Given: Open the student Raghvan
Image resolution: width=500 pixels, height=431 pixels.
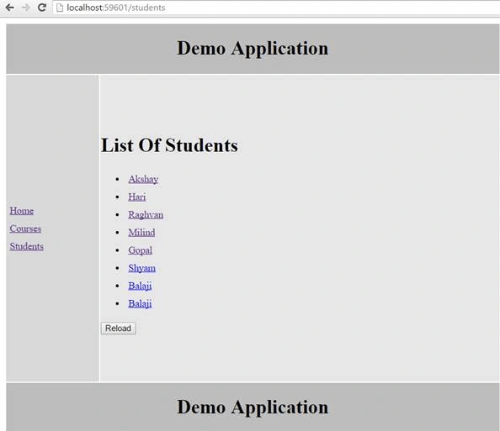Looking at the screenshot, I should [x=146, y=215].
